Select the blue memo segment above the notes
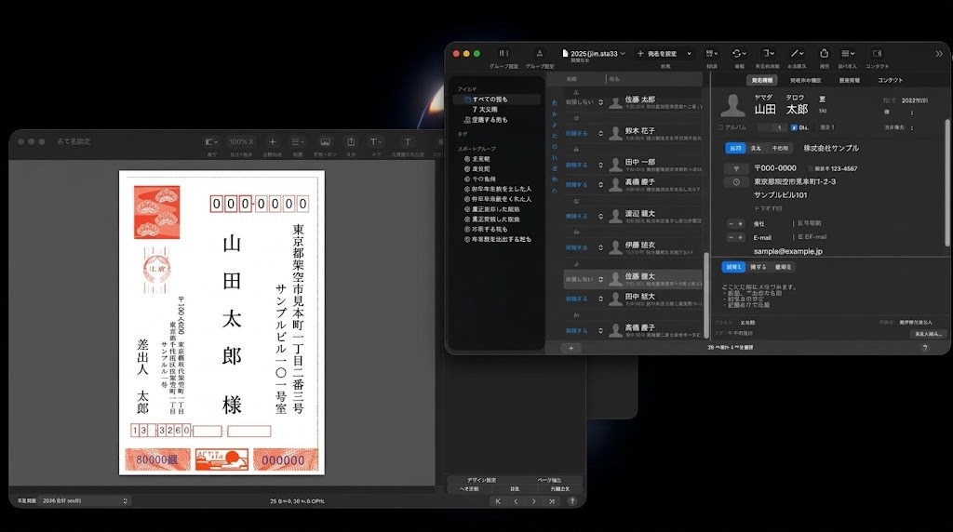 click(733, 267)
